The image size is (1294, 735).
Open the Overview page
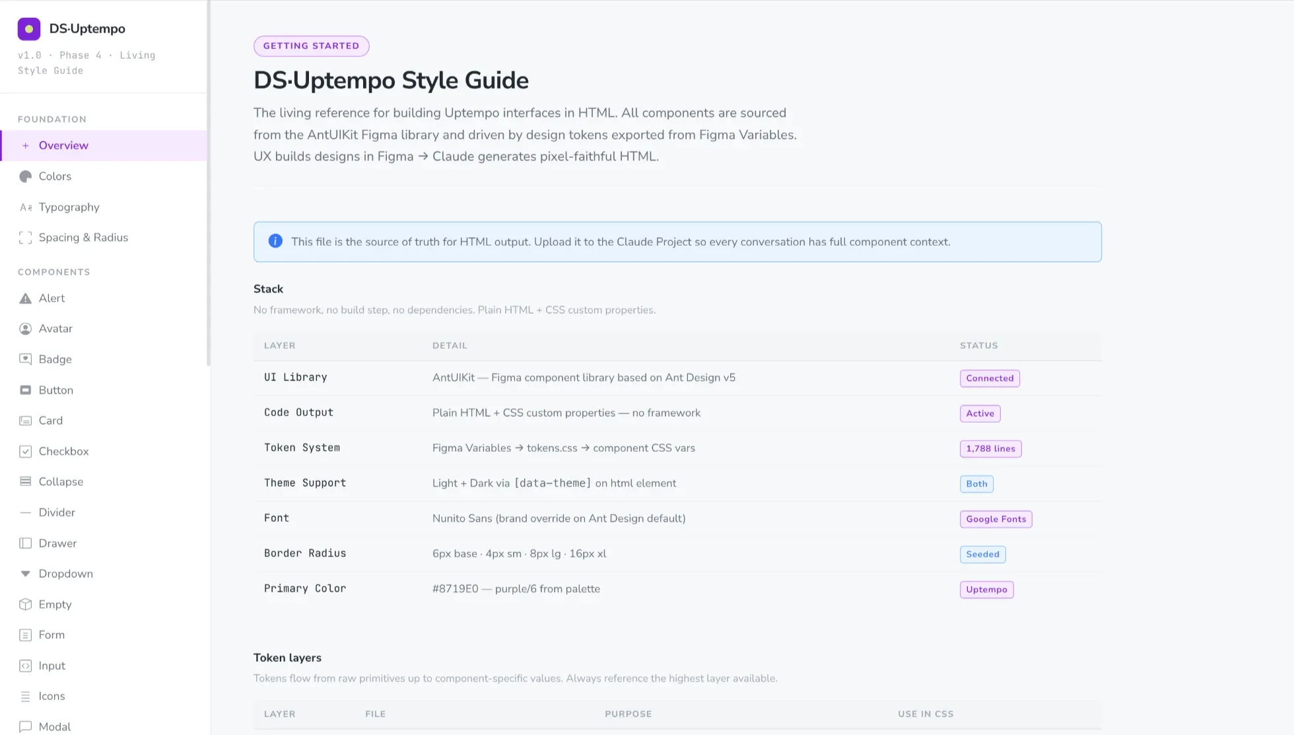pyautogui.click(x=104, y=145)
